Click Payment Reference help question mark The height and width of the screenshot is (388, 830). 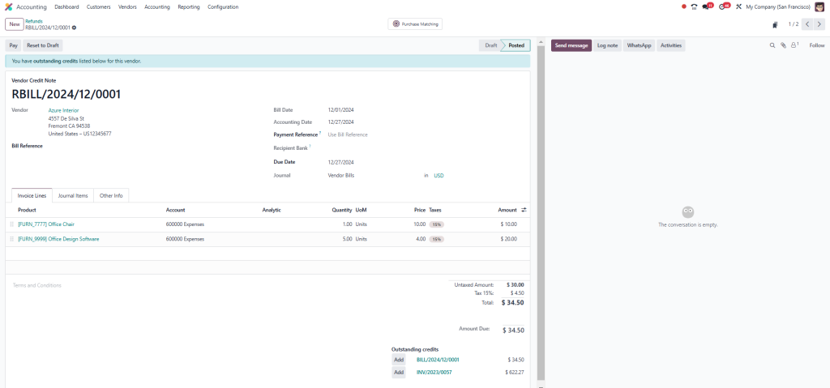tap(320, 133)
